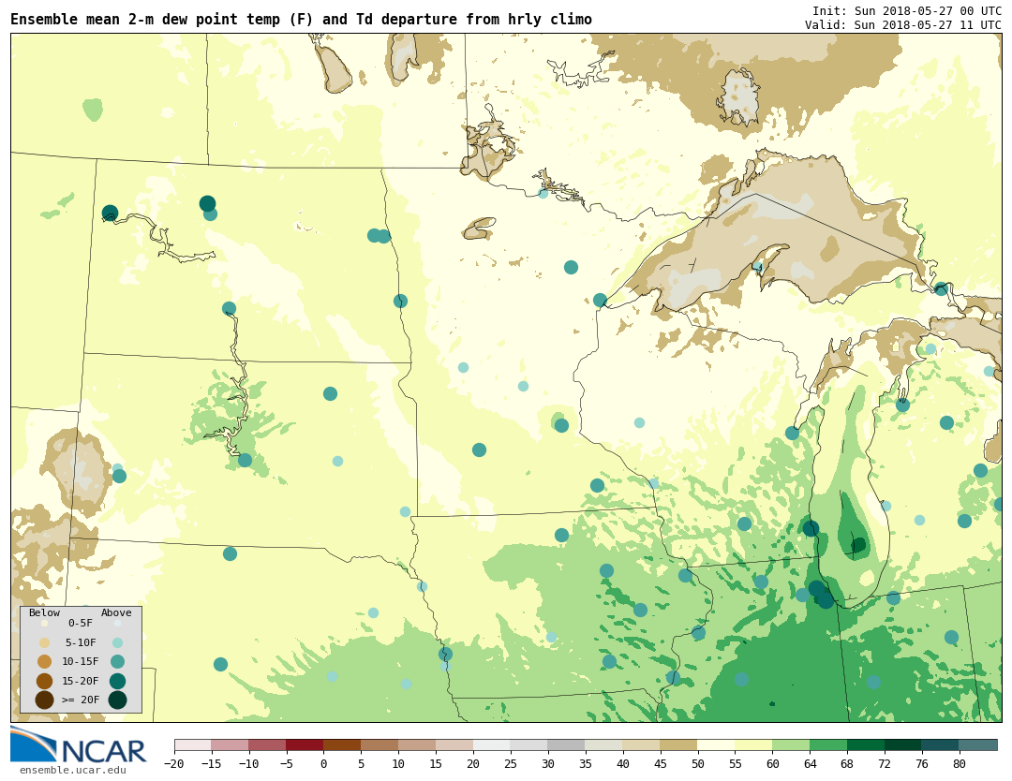Click tan colorbar swatch between 45 and 50
This screenshot has height=781, width=1012.
(x=679, y=744)
